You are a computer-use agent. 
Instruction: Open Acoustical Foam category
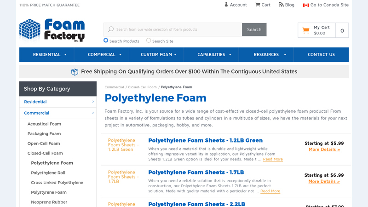click(x=44, y=124)
